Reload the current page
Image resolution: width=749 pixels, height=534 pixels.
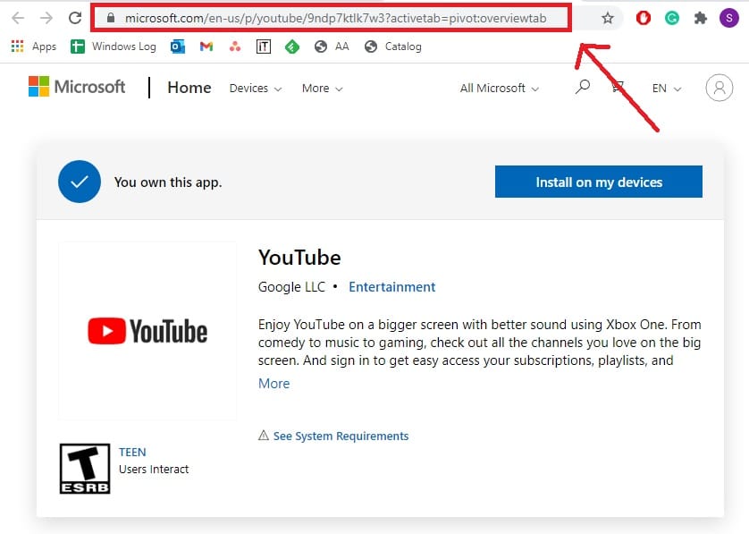click(74, 17)
